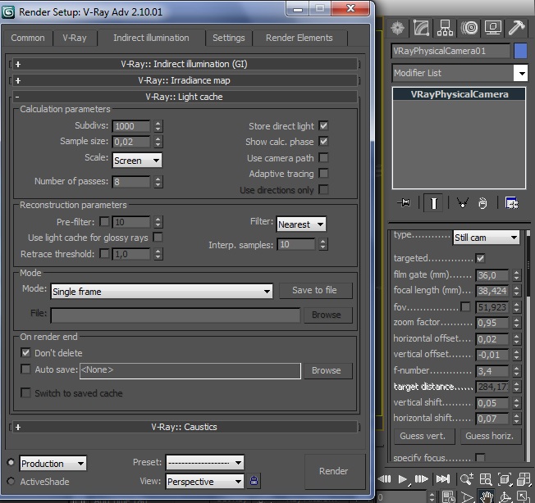The image size is (535, 503).
Task: Click the 3ds Max logo in title bar
Action: click(x=8, y=12)
